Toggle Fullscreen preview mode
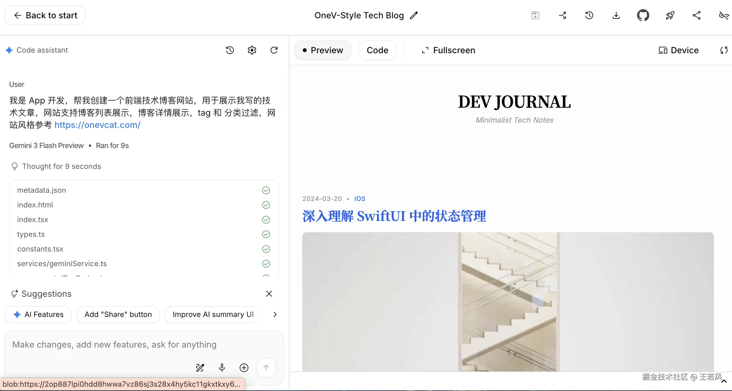Screen dimensions: 732x391 point(448,50)
